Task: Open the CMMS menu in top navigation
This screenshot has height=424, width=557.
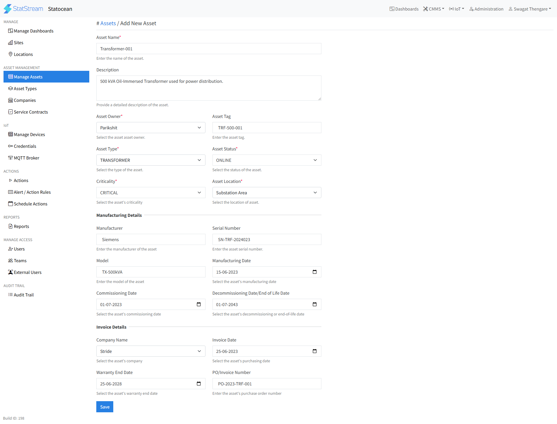Action: tap(433, 9)
